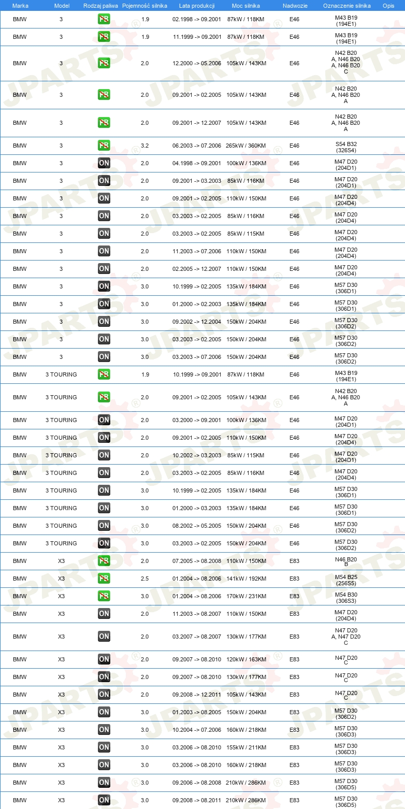Click ON icon in X3 09.2006 -> 08.2008 row
405x809 pixels.
click(x=104, y=783)
